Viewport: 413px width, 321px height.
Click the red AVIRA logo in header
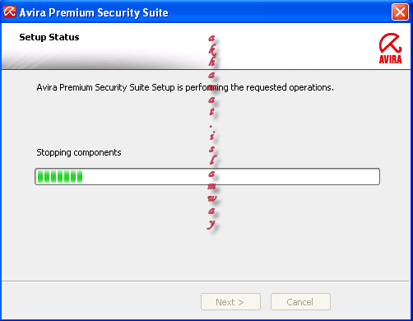(x=390, y=49)
